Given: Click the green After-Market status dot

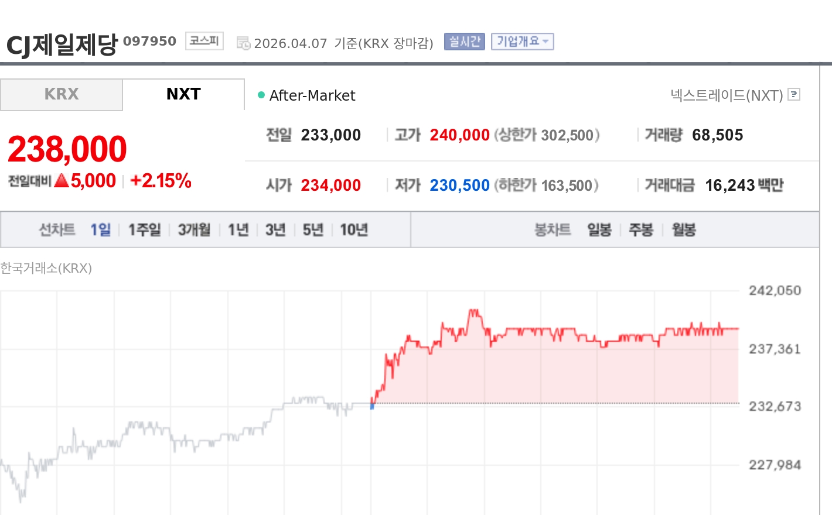Looking at the screenshot, I should point(261,95).
